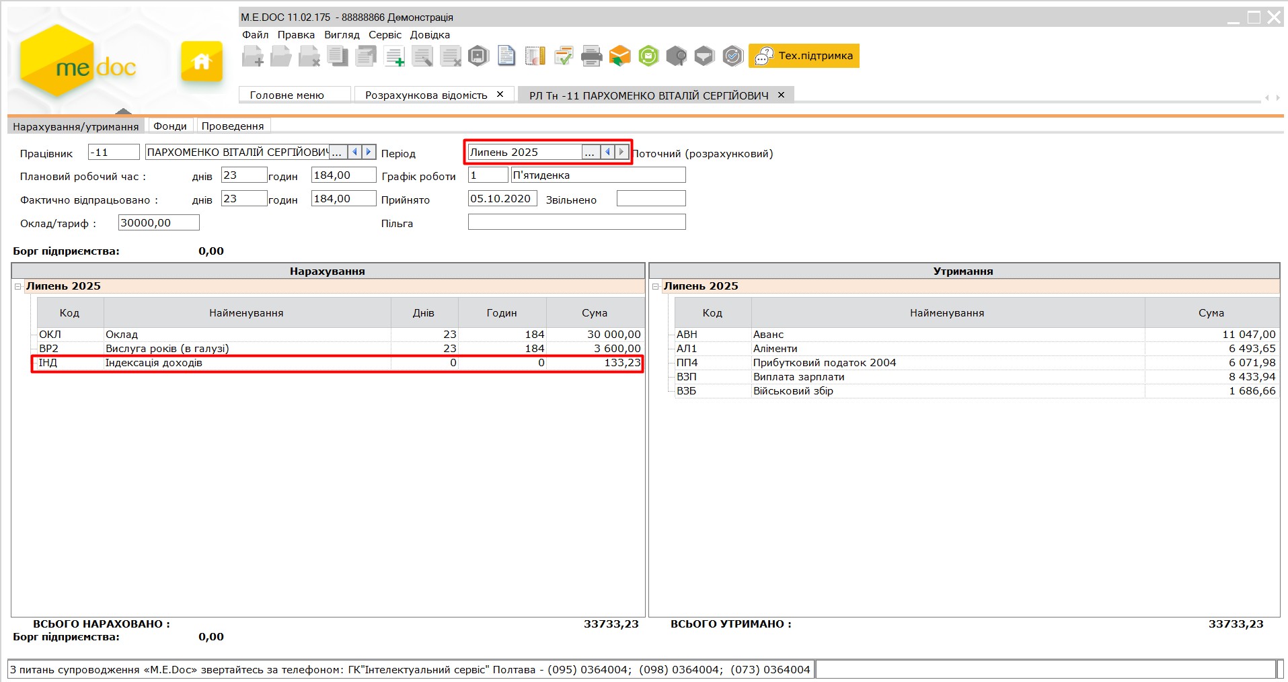This screenshot has width=1288, height=682.
Task: Click the blue document page icon
Action: point(506,56)
